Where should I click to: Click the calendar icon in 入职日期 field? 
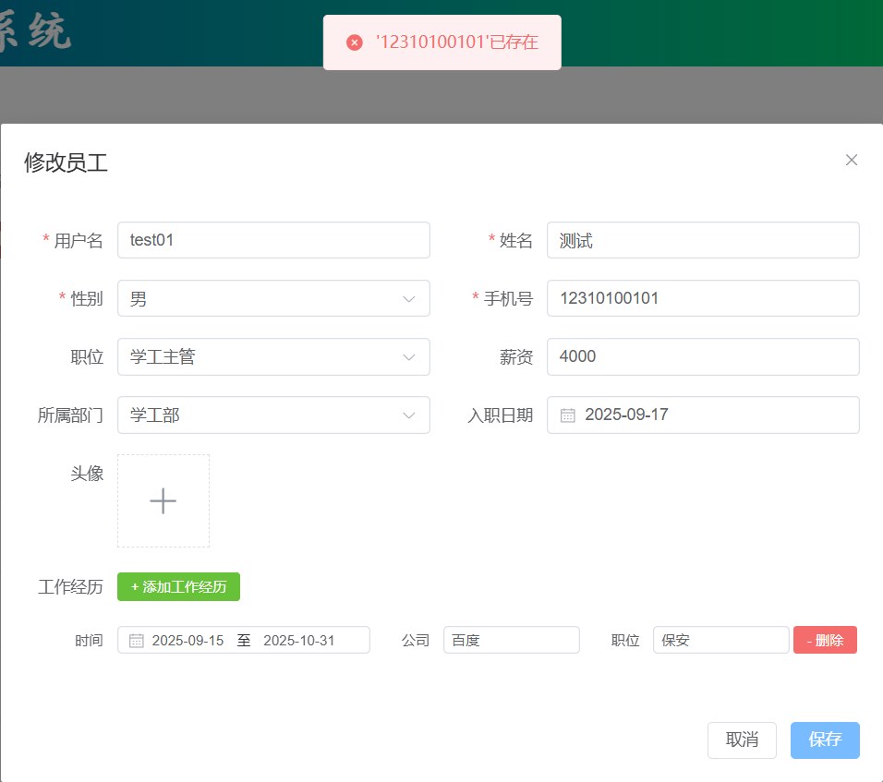click(x=568, y=415)
